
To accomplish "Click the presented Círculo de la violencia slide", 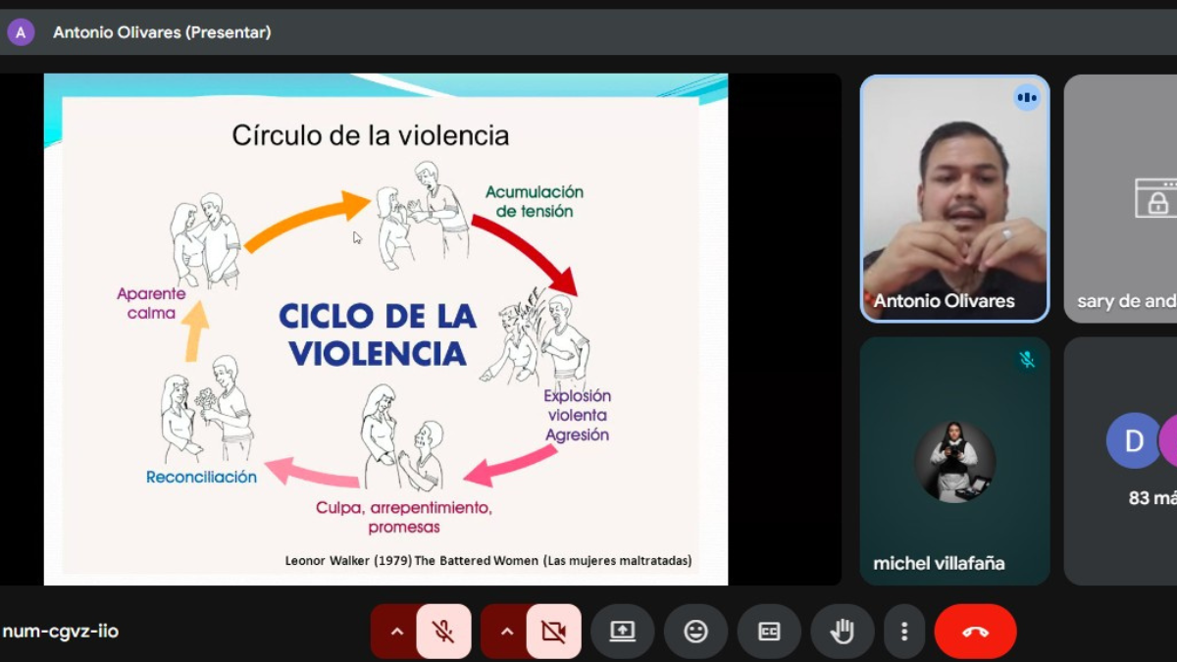I will pyautogui.click(x=385, y=330).
